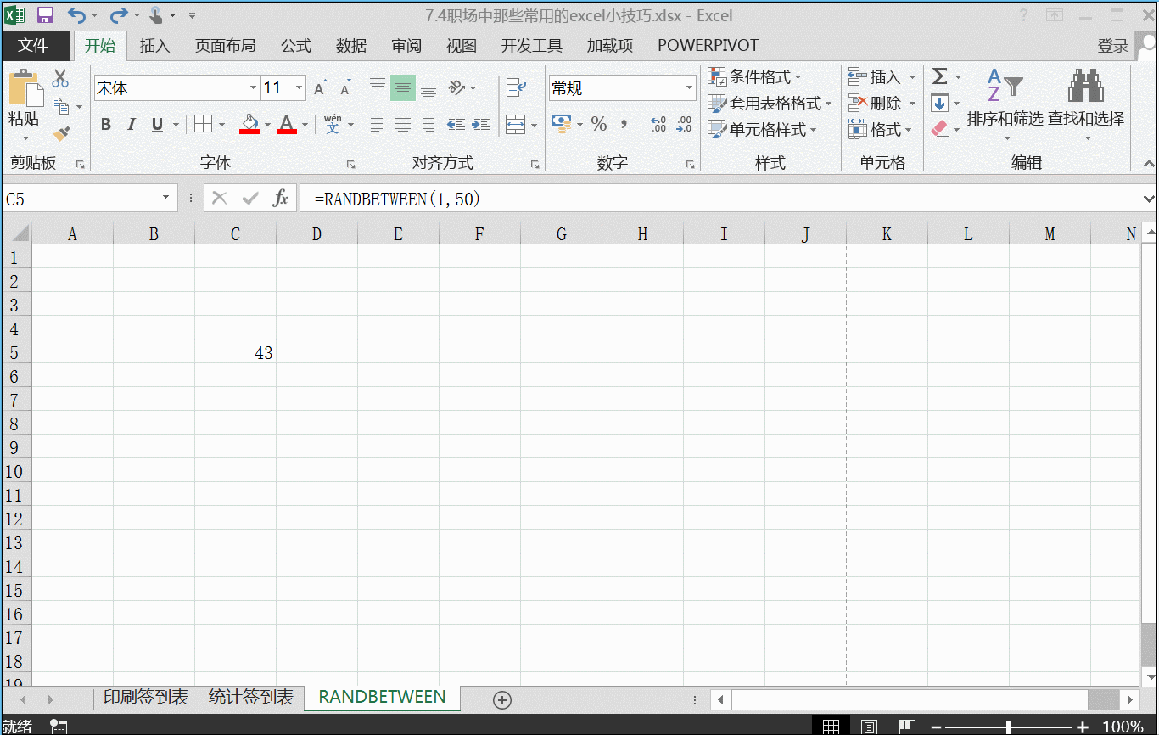Image resolution: width=1159 pixels, height=735 pixels.
Task: Expand the formula bar chevron
Action: (x=1149, y=199)
